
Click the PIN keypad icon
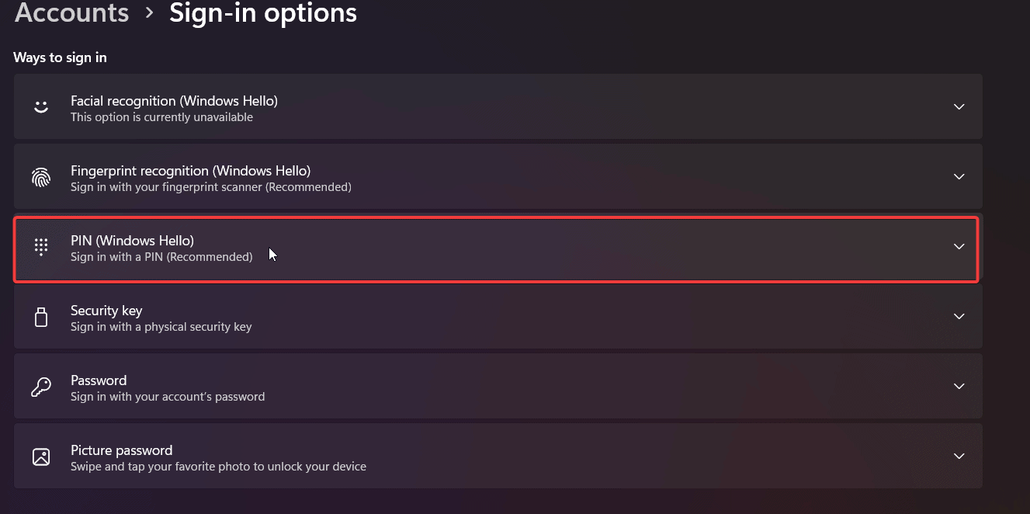41,247
